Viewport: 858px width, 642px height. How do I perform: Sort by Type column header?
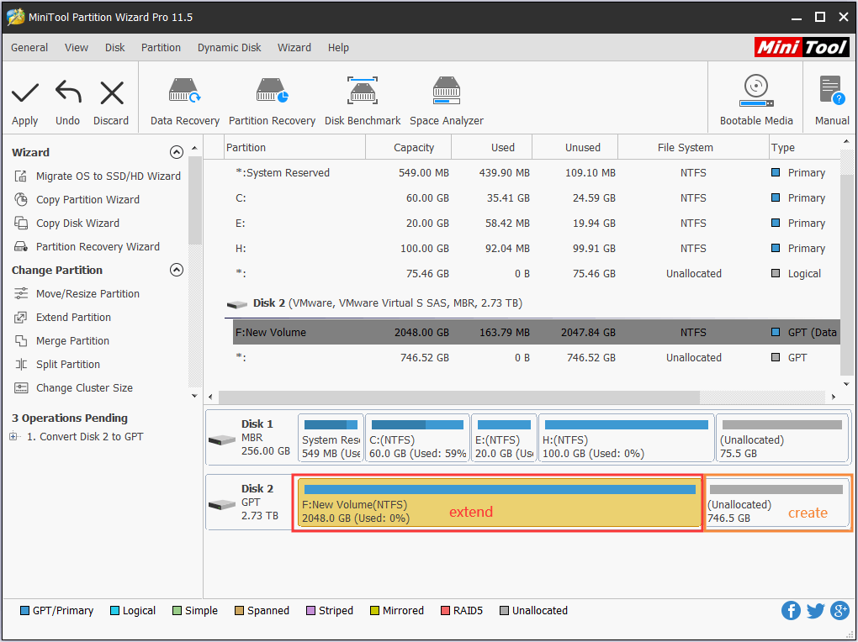pyautogui.click(x=803, y=148)
